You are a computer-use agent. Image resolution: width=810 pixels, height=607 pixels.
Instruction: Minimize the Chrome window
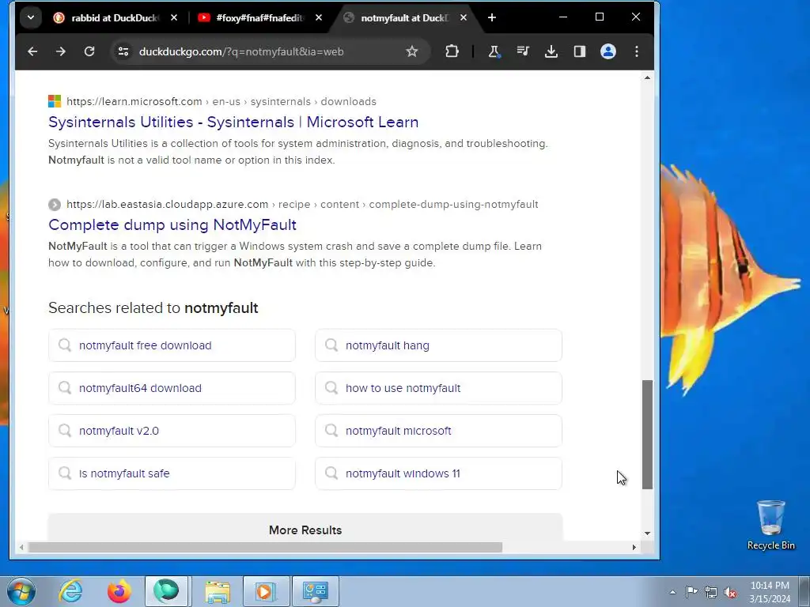563,17
